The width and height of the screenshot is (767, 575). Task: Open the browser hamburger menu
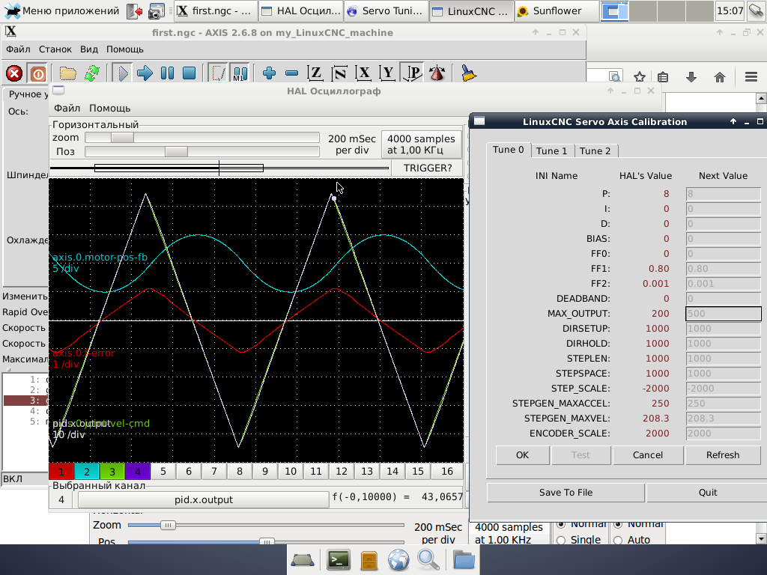[751, 77]
